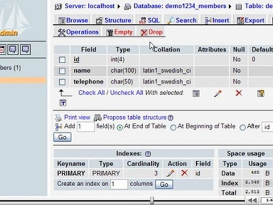Go to the Search tab

point(182,20)
